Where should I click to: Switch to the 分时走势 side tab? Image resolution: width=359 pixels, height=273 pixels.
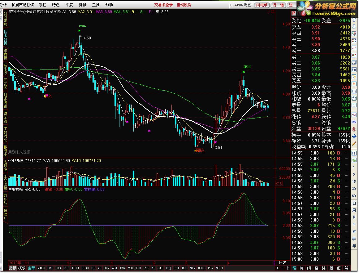point(5,19)
